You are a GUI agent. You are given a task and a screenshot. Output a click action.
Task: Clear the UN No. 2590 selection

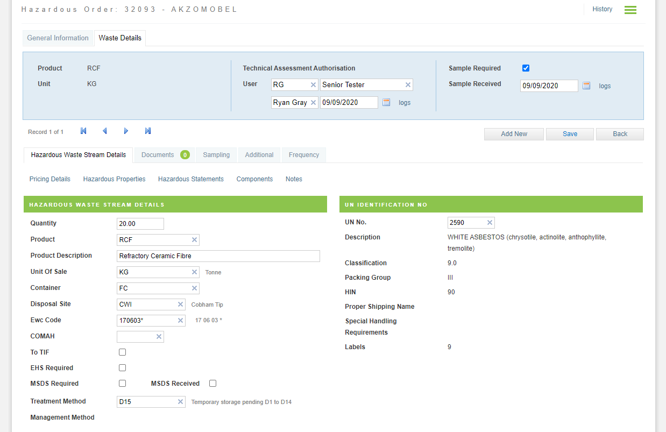tap(490, 222)
